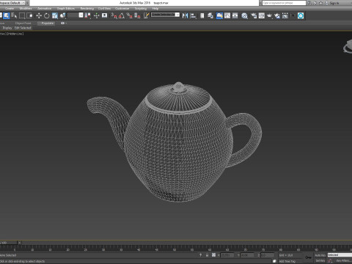Image resolution: width=352 pixels, height=264 pixels.
Task: Switch to the Object Paint ribbon tab
Action: pos(23,23)
